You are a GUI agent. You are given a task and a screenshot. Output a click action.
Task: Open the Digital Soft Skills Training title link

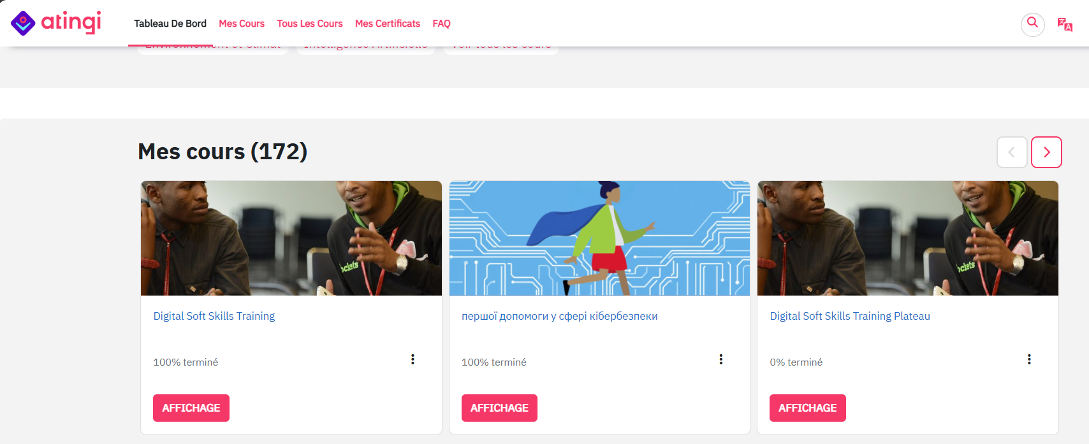tap(214, 316)
